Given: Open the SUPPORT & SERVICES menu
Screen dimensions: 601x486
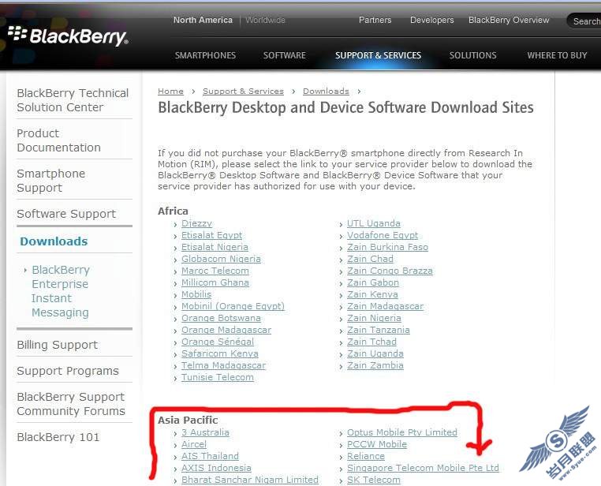Looking at the screenshot, I should coord(378,55).
